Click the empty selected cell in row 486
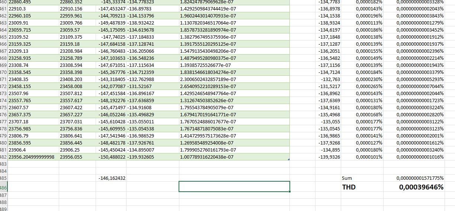Image resolution: width=455 pixels, height=211 pixels. [x=234, y=186]
